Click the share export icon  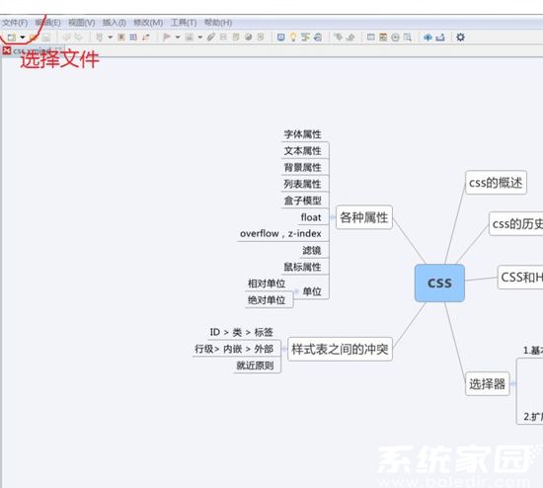click(x=440, y=38)
